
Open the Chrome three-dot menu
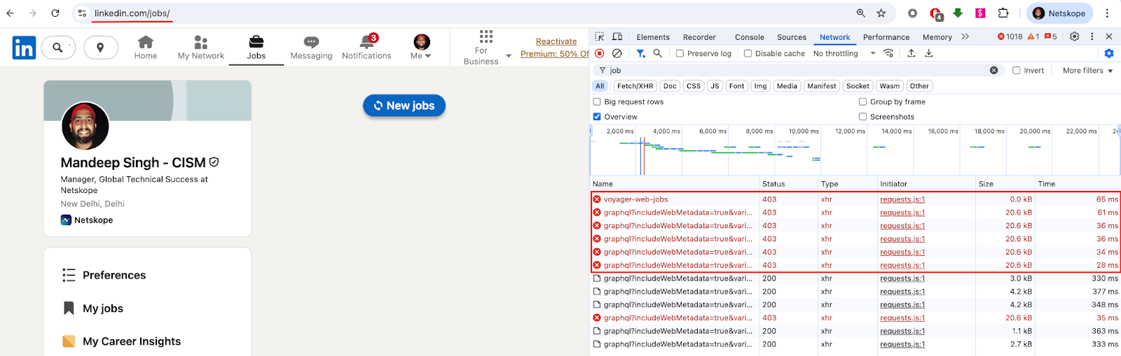tap(1107, 13)
